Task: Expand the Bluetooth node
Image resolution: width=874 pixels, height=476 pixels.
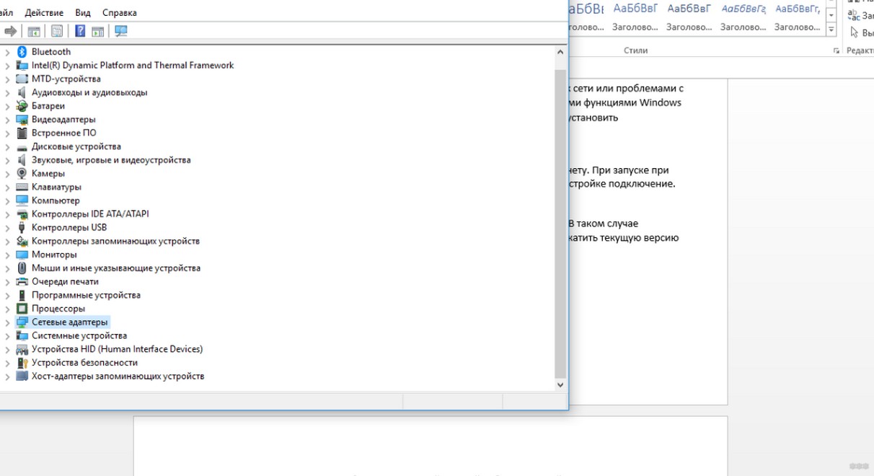Action: pos(7,52)
